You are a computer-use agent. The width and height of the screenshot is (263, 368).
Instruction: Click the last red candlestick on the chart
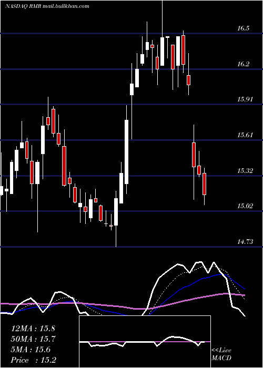click(x=204, y=184)
